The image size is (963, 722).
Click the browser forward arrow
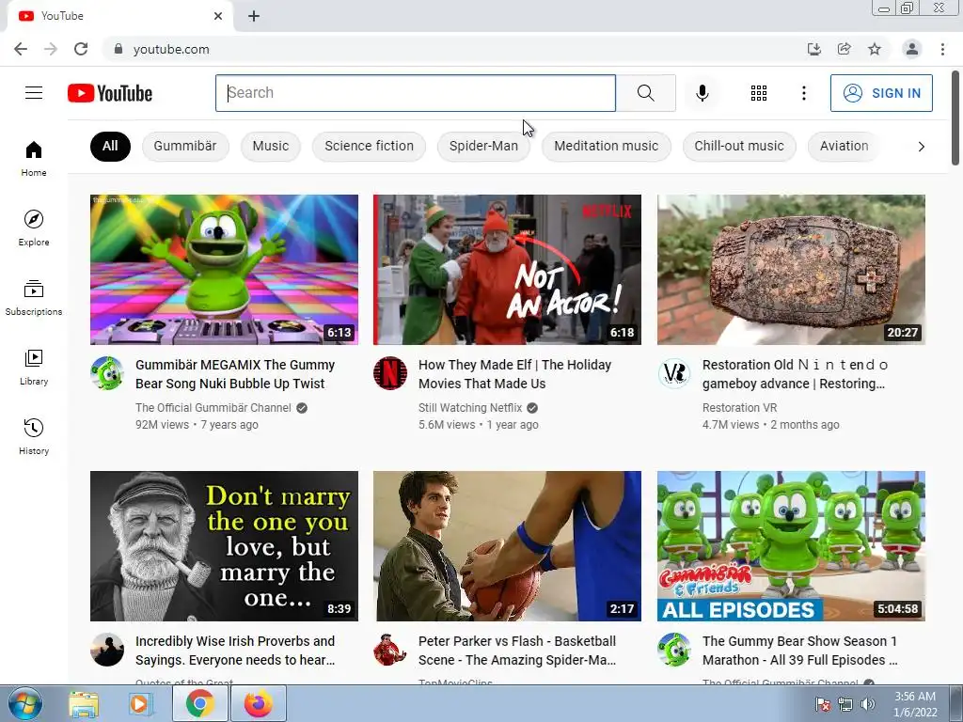coord(51,49)
